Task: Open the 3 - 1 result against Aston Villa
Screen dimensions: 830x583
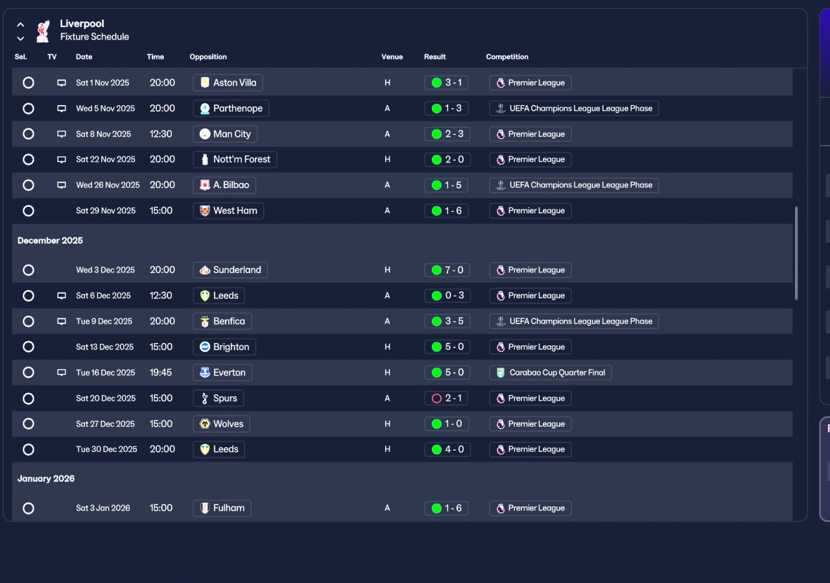Action: [x=447, y=82]
